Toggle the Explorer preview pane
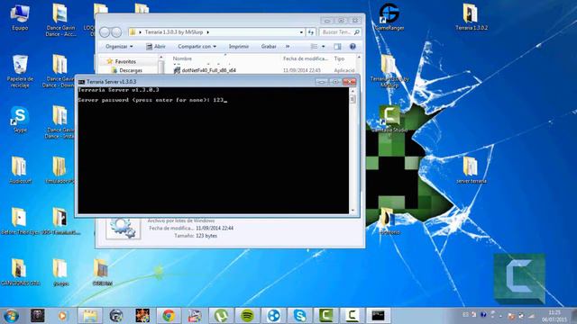Viewport: 577px width, 324px height. (x=337, y=47)
